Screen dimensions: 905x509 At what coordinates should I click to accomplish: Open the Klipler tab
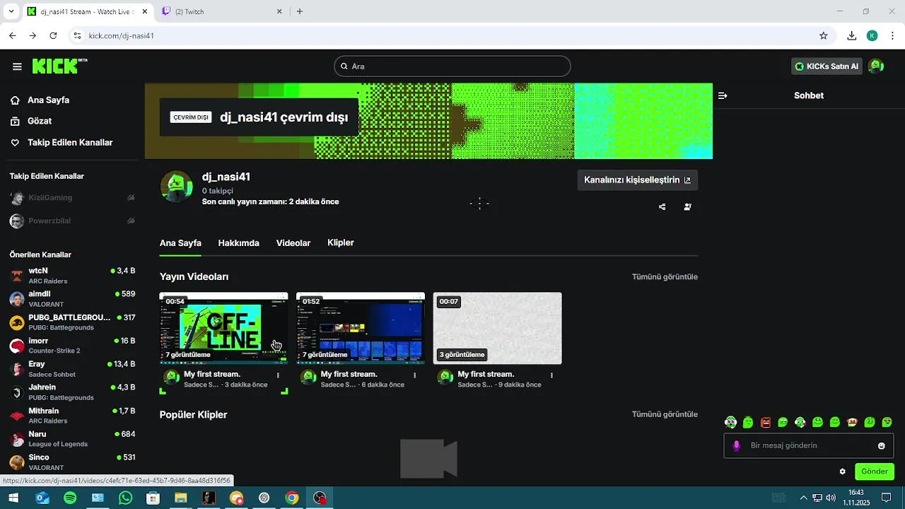[x=341, y=242]
